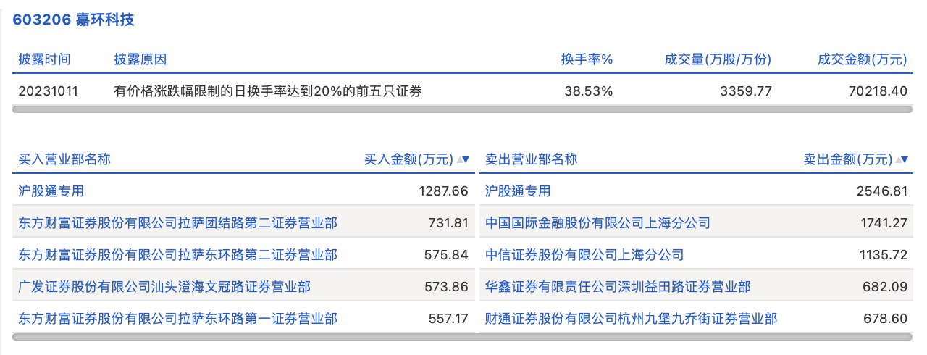The image size is (927, 355).
Task: Open 沪股通专用 in the buy-side list
Action: 51,191
